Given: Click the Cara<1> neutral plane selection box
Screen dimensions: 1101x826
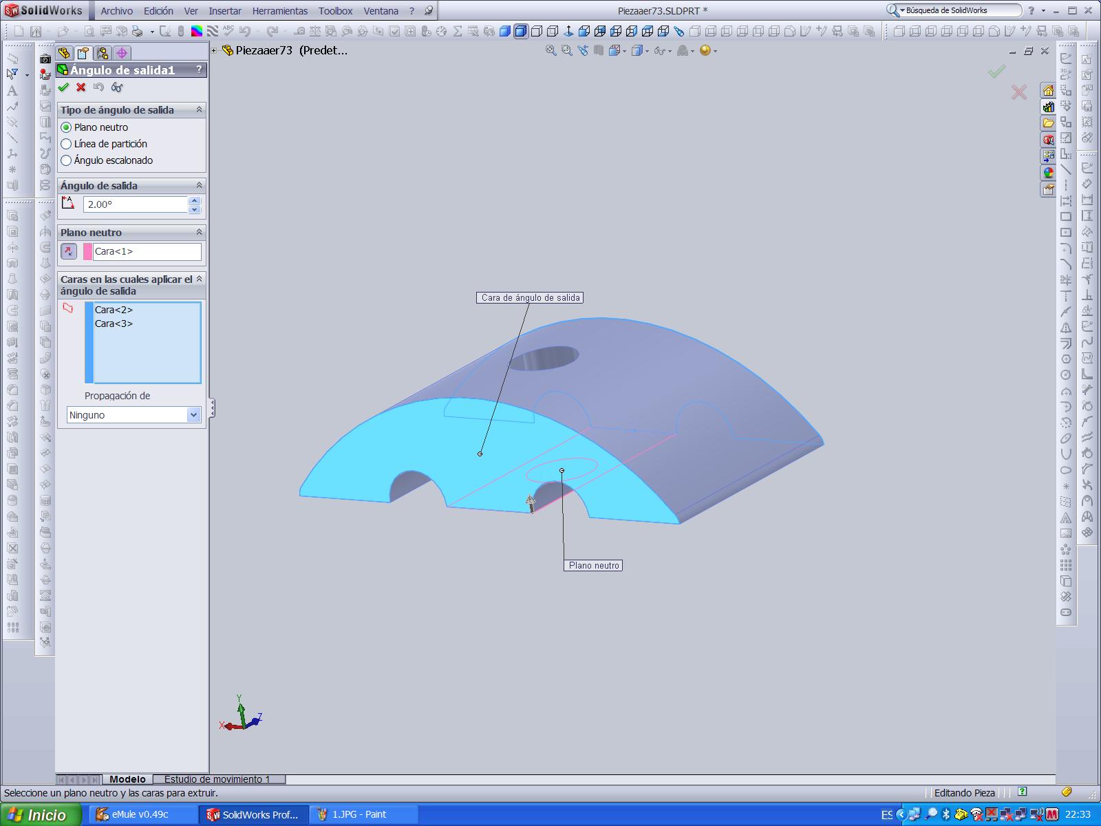Looking at the screenshot, I should [147, 252].
